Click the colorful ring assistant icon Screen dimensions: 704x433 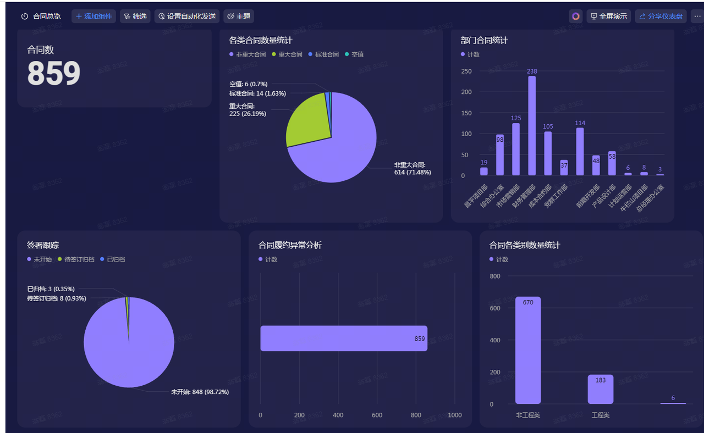point(575,16)
